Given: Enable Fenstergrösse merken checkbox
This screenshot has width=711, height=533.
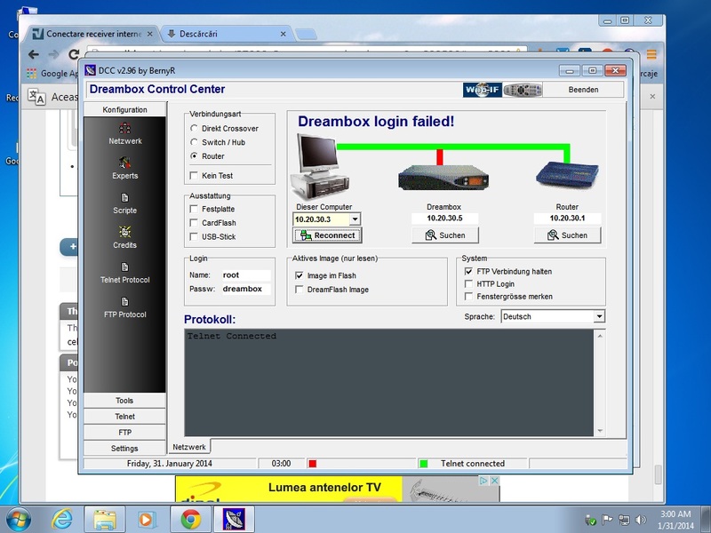Looking at the screenshot, I should (x=469, y=297).
